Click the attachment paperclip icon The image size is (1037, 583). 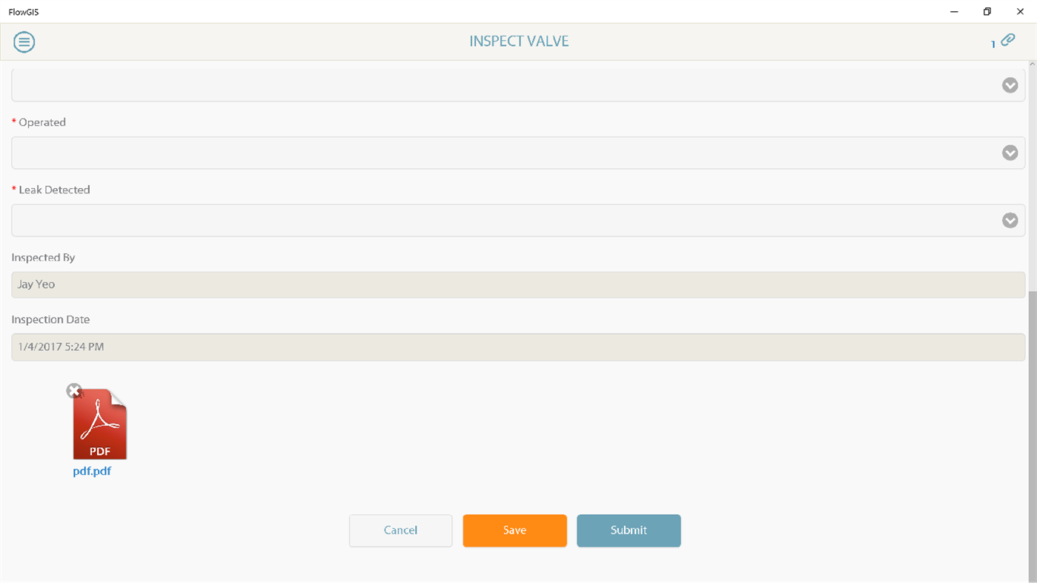click(1007, 40)
